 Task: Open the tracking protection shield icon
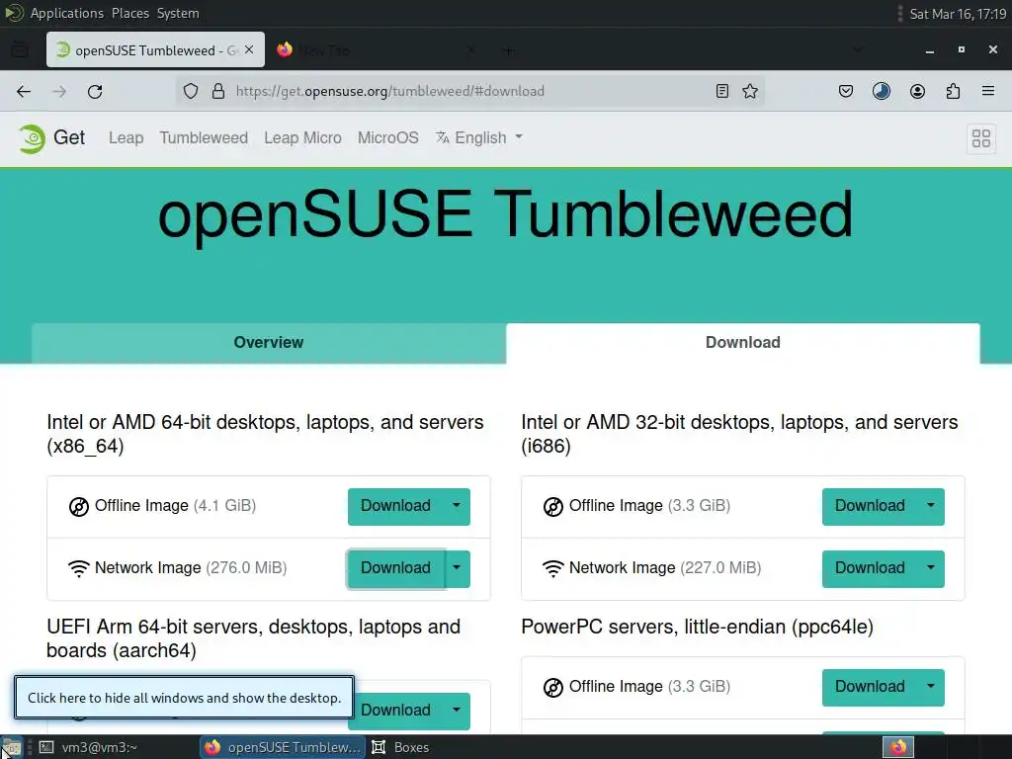(191, 91)
